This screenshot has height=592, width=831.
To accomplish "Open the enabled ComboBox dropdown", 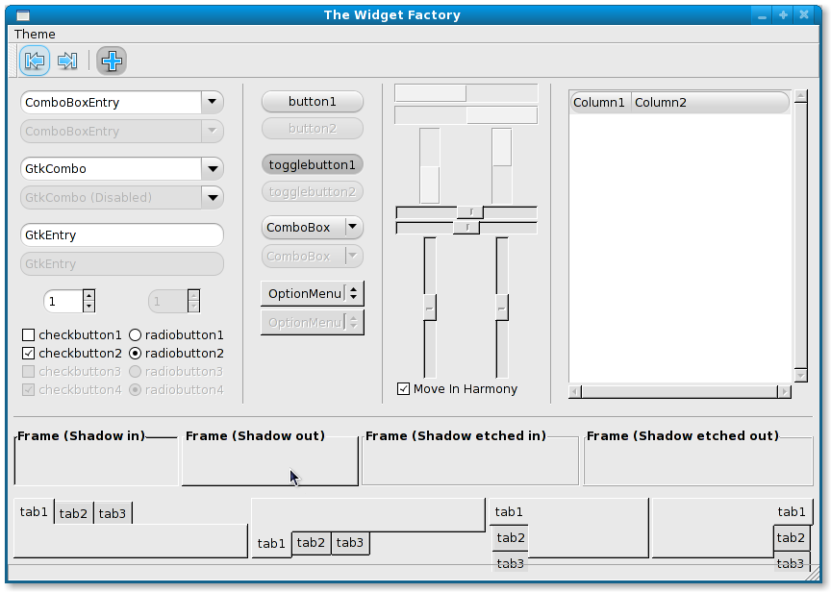I will [313, 227].
